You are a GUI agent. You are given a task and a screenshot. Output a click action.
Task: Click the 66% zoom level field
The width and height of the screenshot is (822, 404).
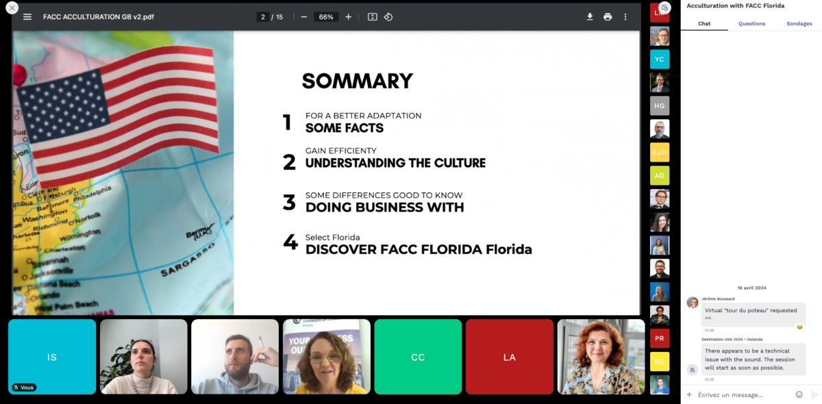[326, 17]
